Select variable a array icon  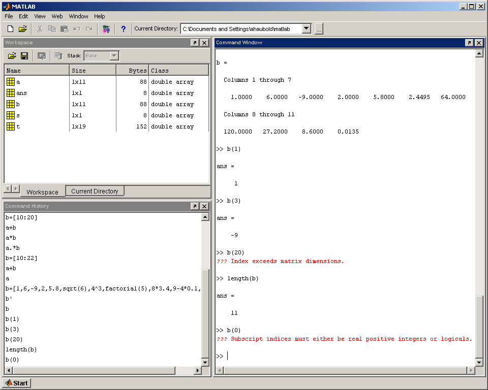pyautogui.click(x=11, y=82)
